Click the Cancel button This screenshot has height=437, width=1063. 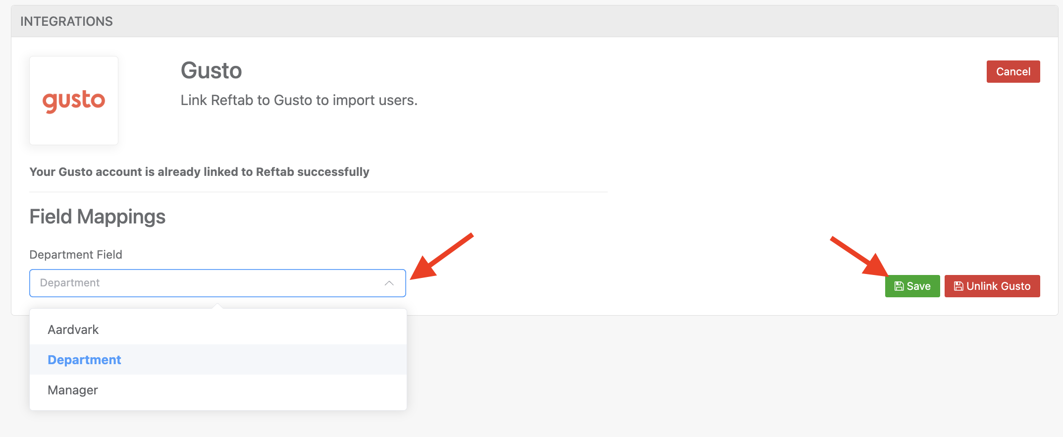(1013, 72)
